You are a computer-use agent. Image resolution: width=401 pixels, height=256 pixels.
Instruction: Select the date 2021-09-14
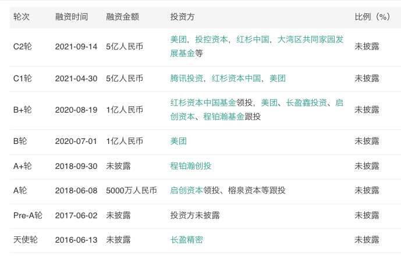[x=76, y=46]
